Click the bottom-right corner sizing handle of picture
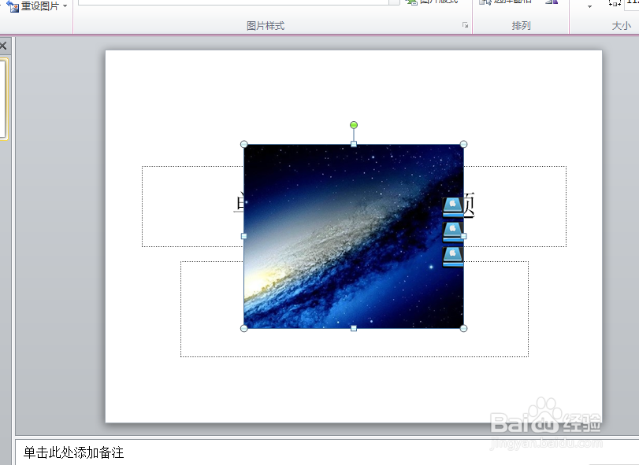The image size is (639, 465). (x=463, y=328)
